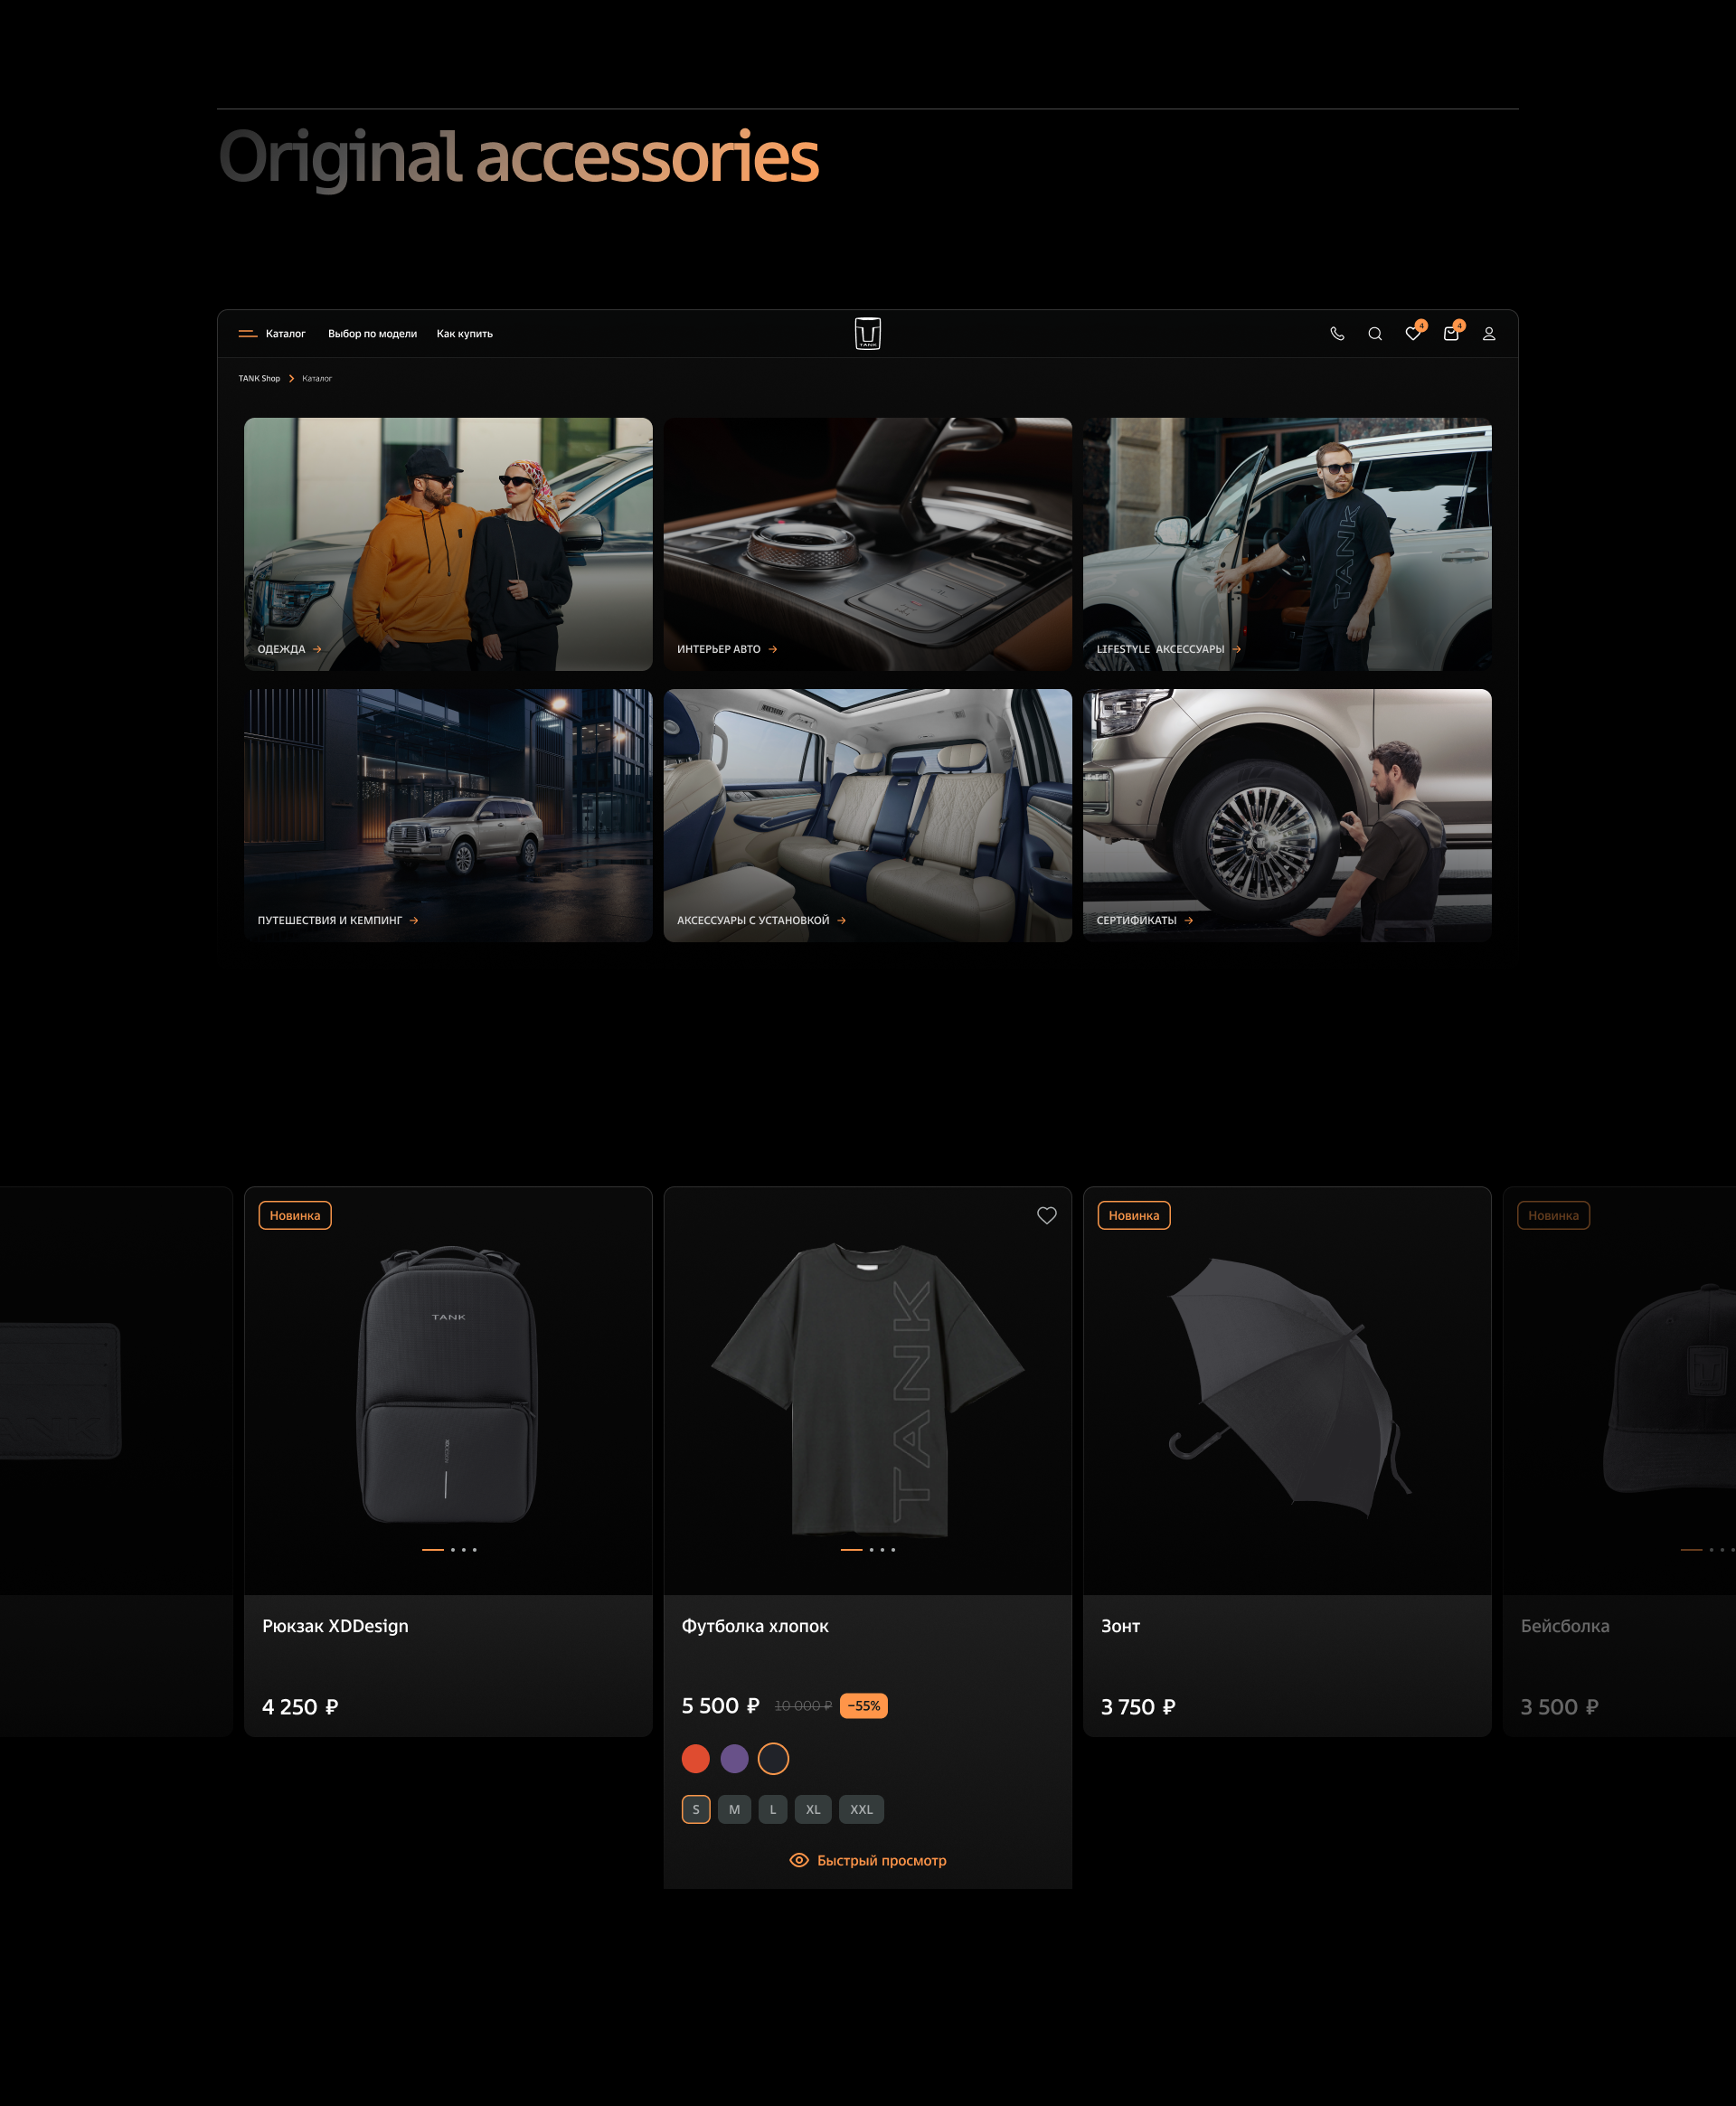Click the Новинка badge on the umbrella

point(1134,1215)
